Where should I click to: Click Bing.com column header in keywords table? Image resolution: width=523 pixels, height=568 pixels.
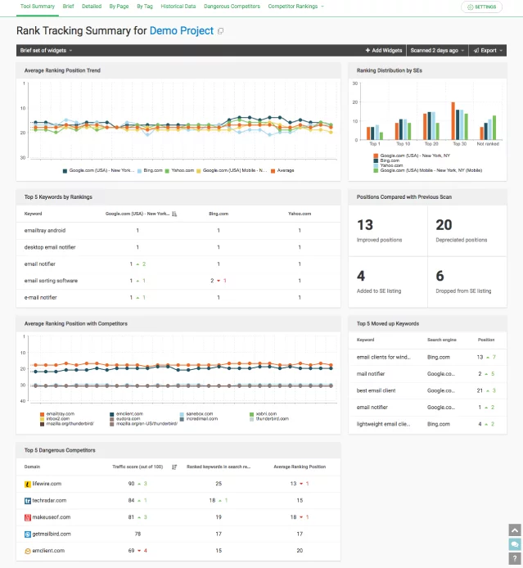[x=219, y=214]
